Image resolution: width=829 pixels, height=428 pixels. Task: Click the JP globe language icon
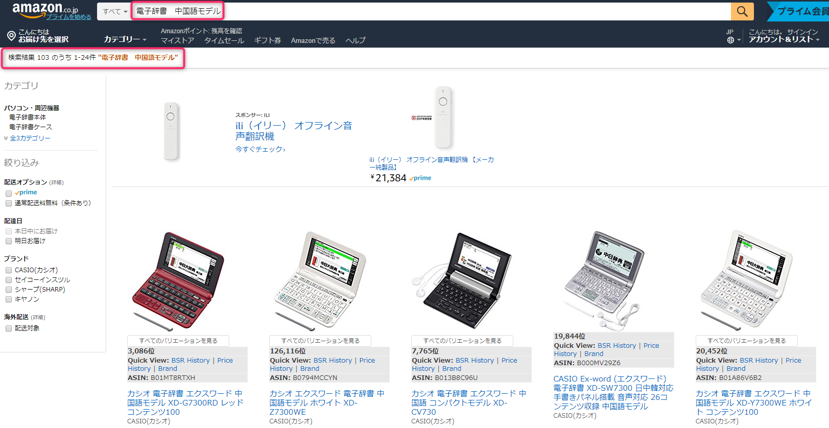(x=730, y=40)
